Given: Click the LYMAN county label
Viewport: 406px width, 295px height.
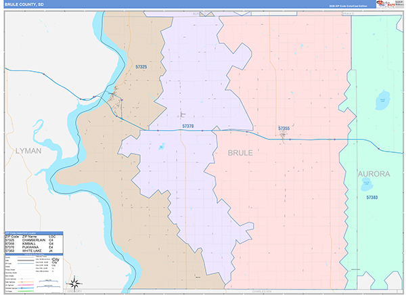Looking at the screenshot, I should (x=28, y=151).
